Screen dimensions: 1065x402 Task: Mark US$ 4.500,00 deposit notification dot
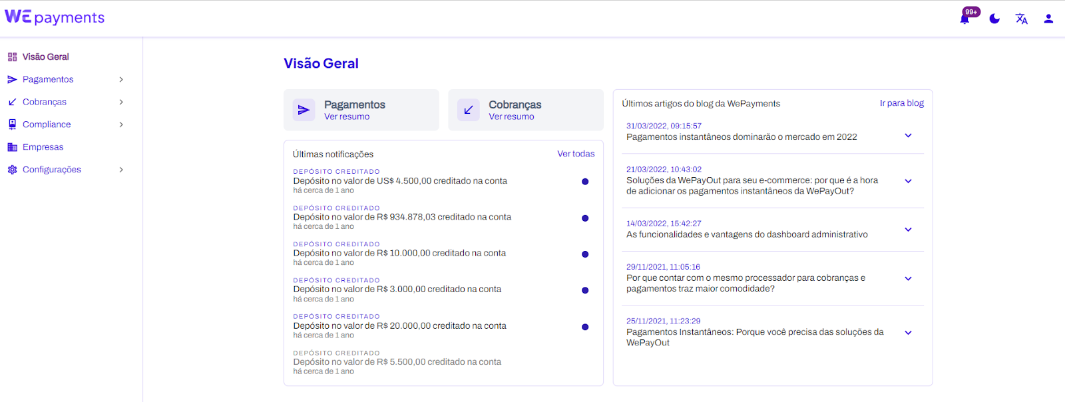coord(585,182)
